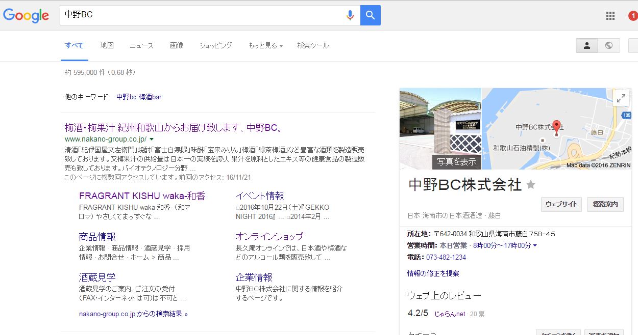Expand the business hours 8時00分～17時00分

[505, 246]
